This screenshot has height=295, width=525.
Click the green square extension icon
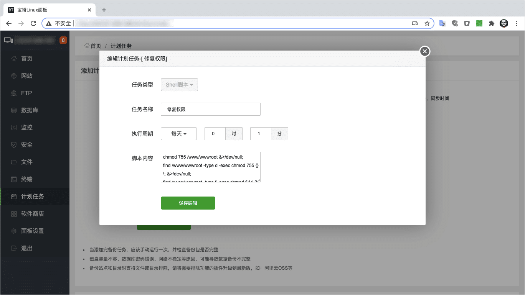tap(479, 23)
